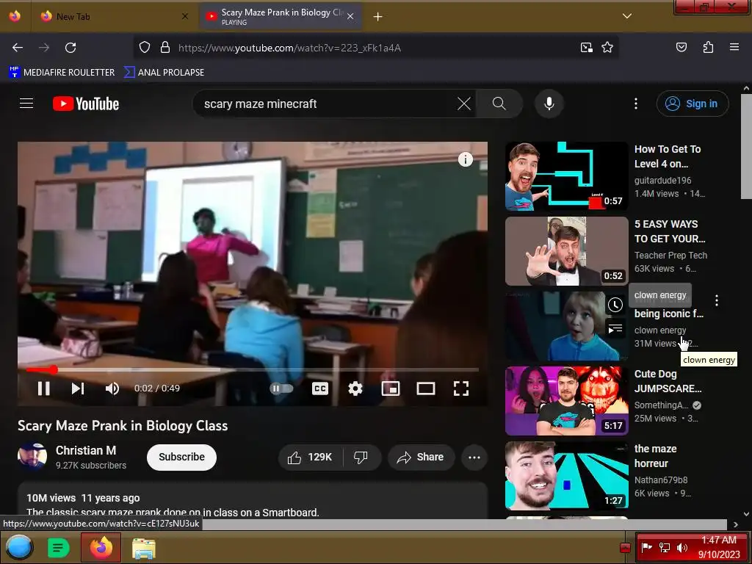
Task: Enable theater mode view
Action: [x=426, y=388]
